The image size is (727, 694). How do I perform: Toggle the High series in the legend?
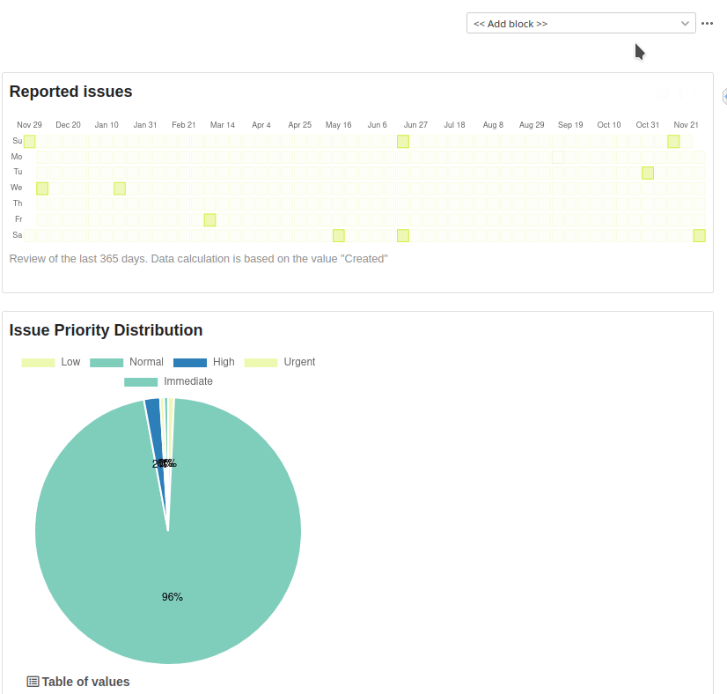(223, 361)
